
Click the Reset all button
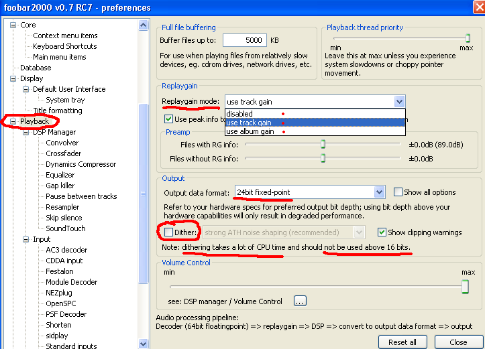[402, 342]
